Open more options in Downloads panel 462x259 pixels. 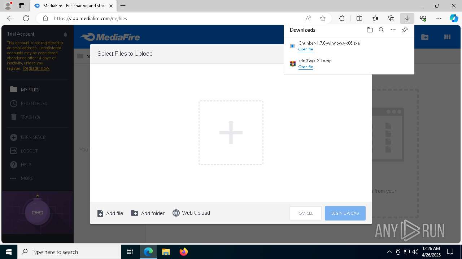pos(393,30)
